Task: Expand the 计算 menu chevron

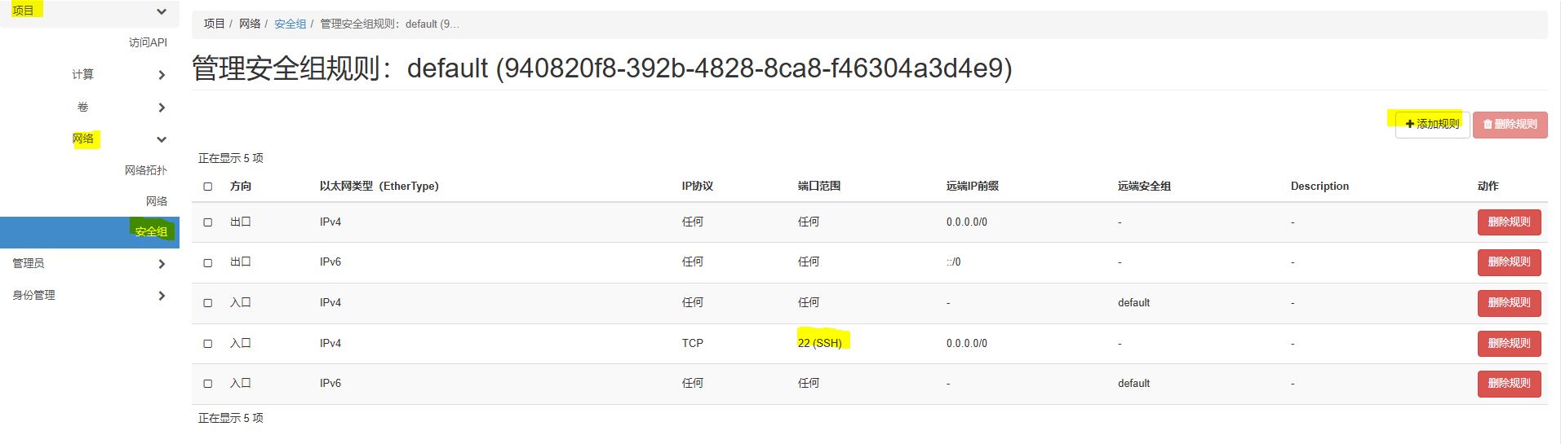Action: (162, 75)
